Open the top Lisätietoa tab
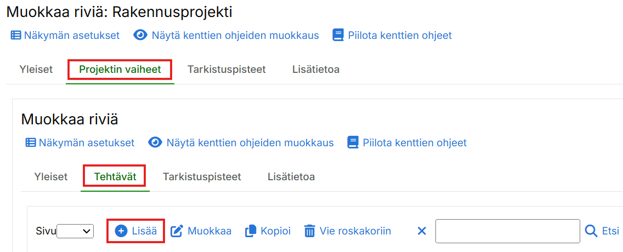Screen dimensions: 623x252 [316, 70]
